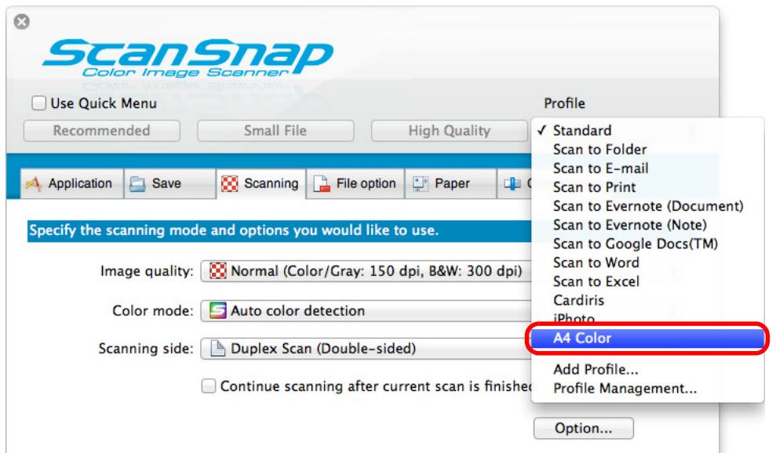776x456 pixels.
Task: Open the Color mode dropdown
Action: (x=366, y=311)
